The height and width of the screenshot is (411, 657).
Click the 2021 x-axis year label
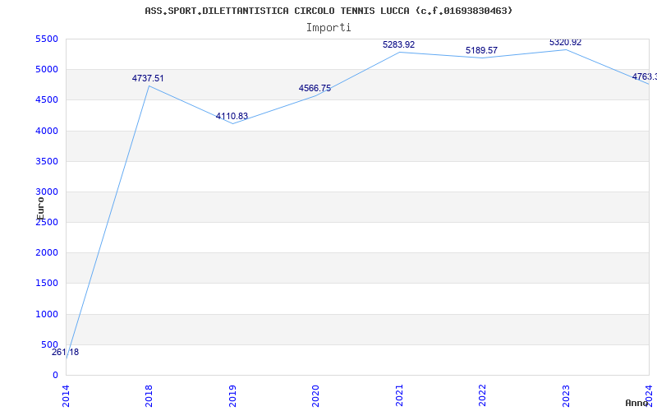[399, 395]
